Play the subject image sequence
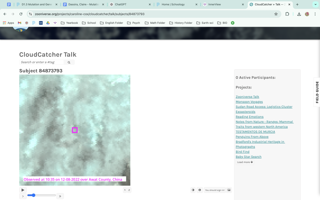This screenshot has height=200, width=320. (23, 190)
